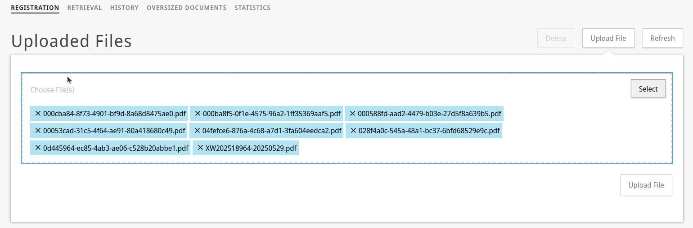
Task: Remove the 000ba8f5-0f1e-4575 PDF file
Action: (198, 114)
